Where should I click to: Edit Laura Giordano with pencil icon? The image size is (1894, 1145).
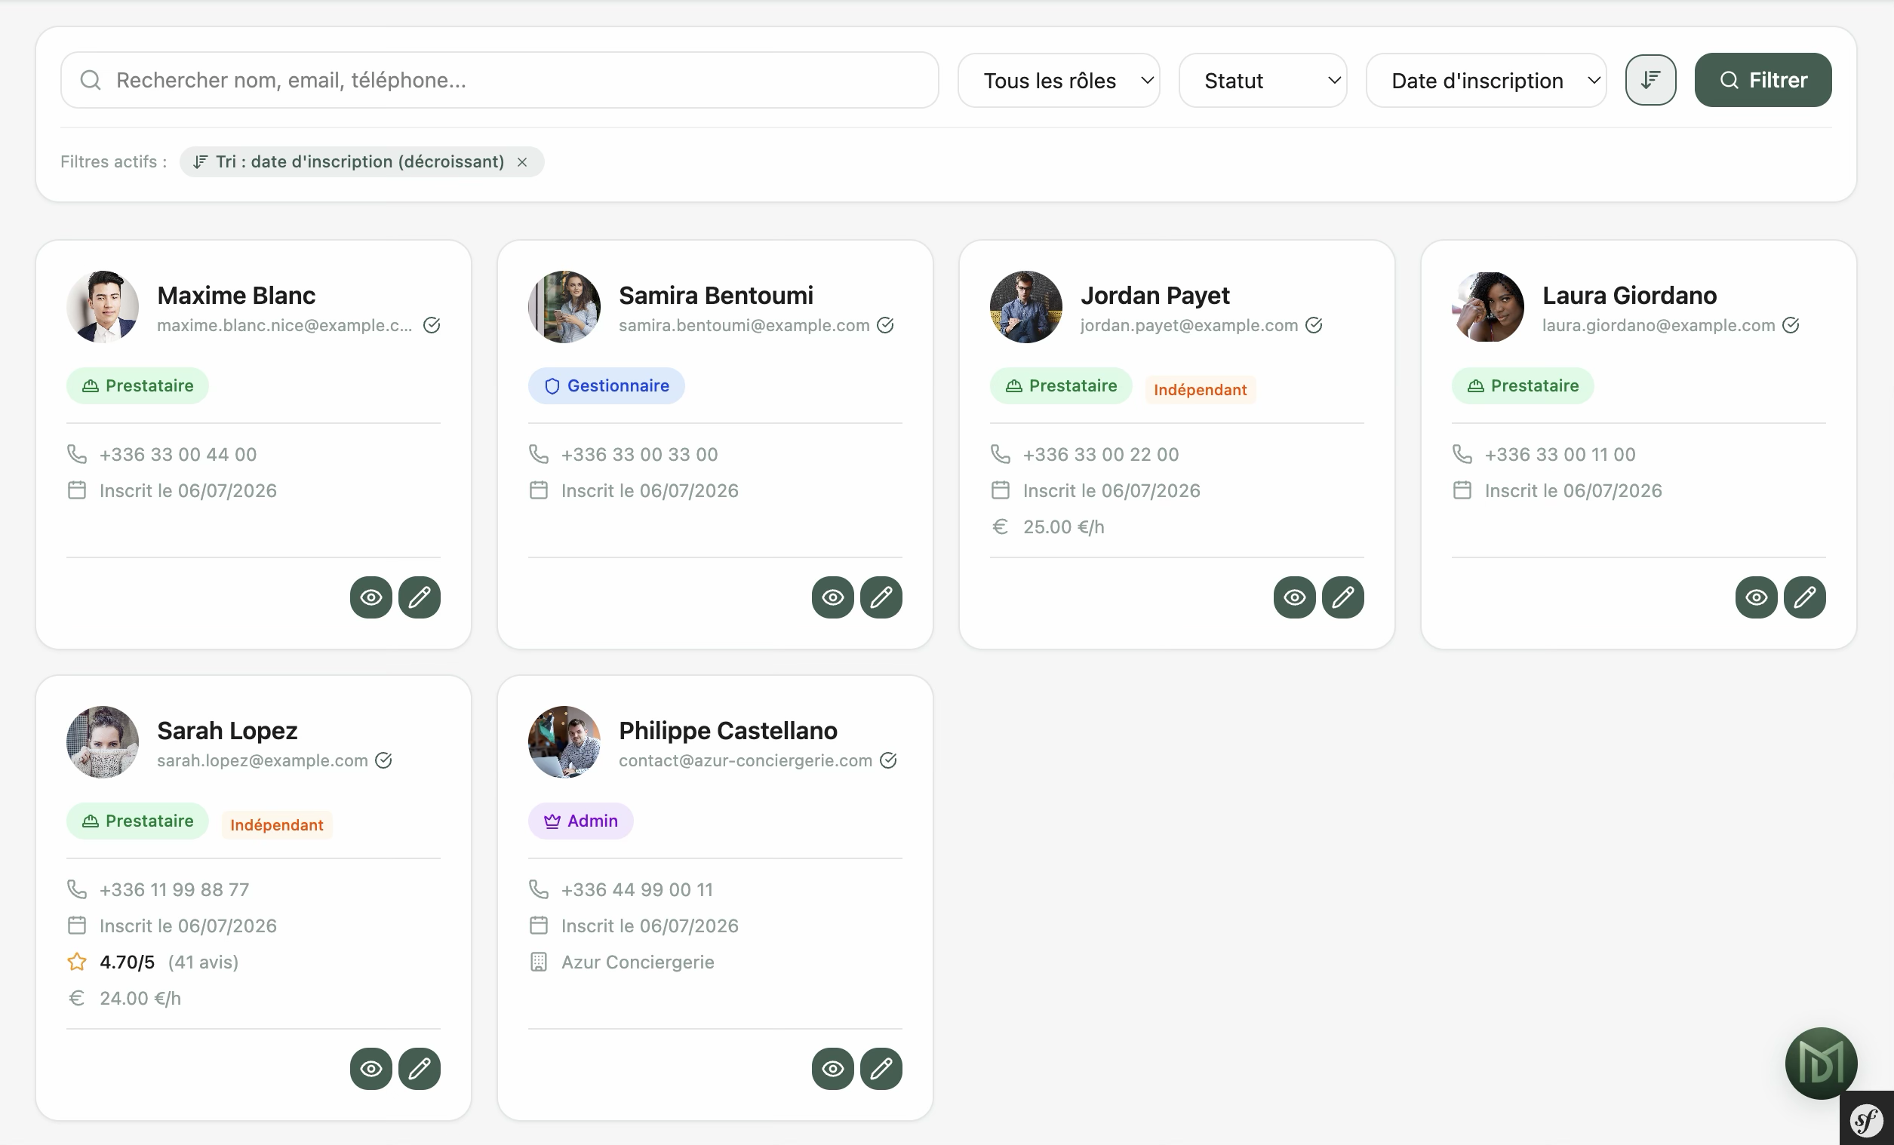[1805, 597]
